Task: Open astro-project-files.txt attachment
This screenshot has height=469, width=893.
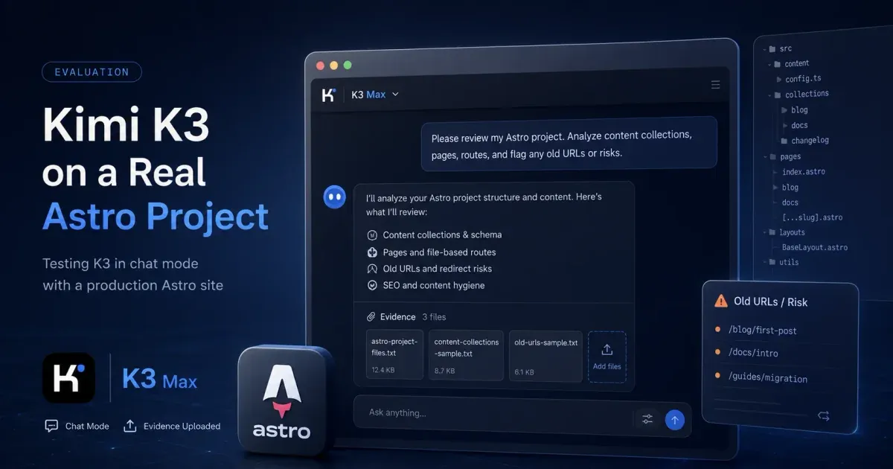Action: [394, 355]
